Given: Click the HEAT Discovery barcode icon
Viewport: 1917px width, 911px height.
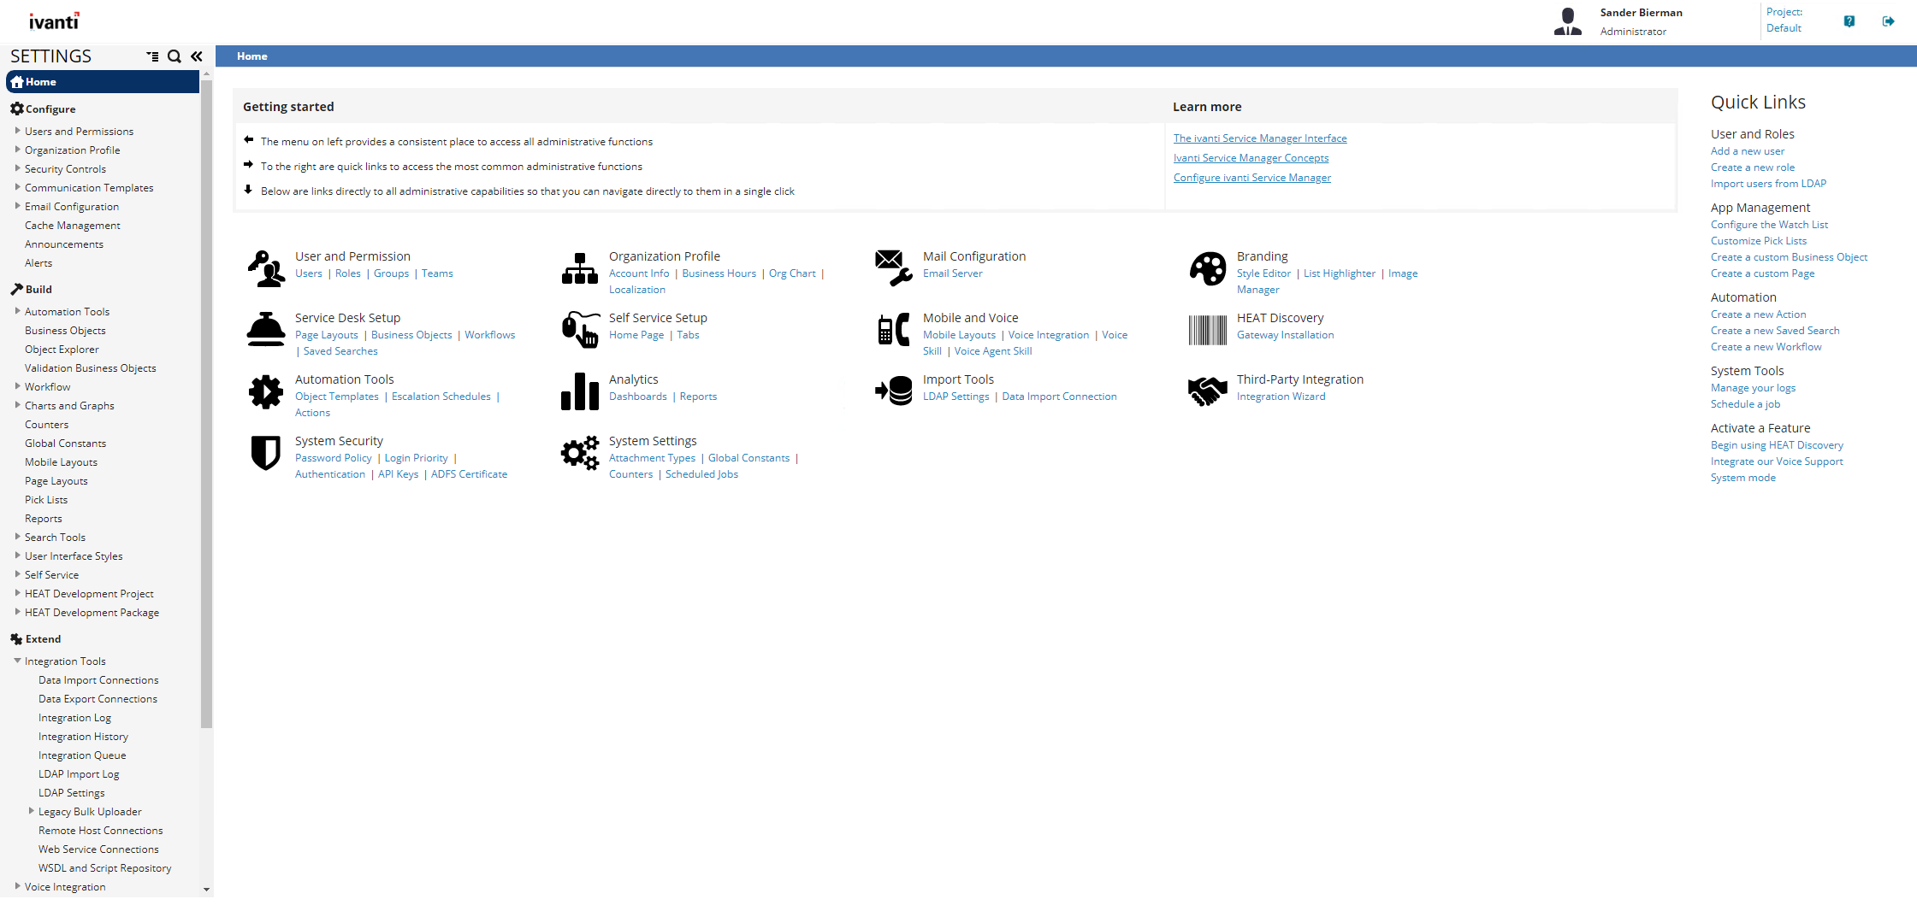Looking at the screenshot, I should coord(1208,330).
